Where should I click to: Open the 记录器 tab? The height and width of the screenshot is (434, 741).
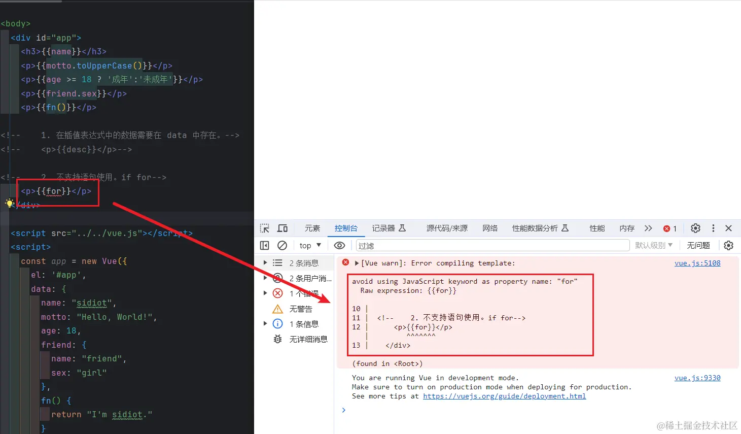pos(389,228)
